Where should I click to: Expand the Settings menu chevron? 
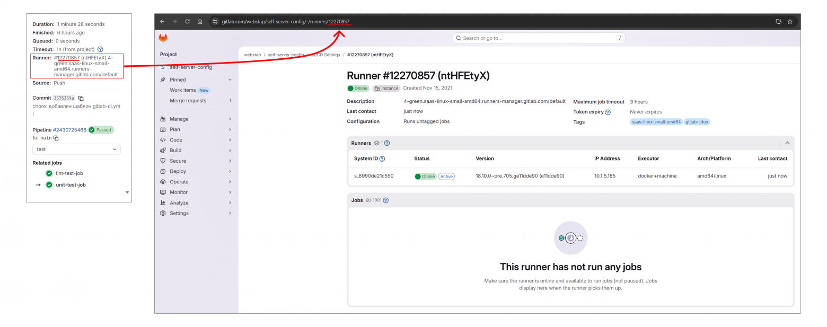pyautogui.click(x=230, y=213)
